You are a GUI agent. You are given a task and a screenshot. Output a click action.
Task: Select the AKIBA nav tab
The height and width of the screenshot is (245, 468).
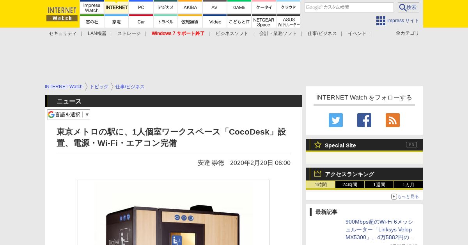pyautogui.click(x=190, y=7)
